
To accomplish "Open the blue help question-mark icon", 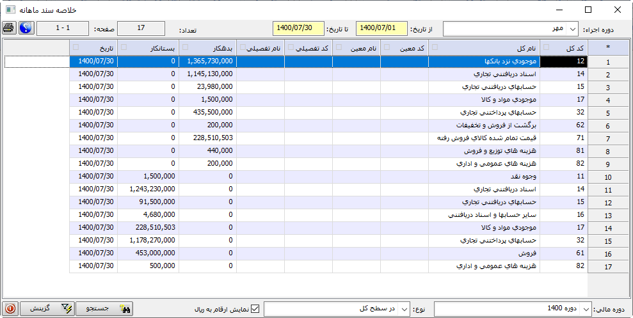I will (x=26, y=29).
